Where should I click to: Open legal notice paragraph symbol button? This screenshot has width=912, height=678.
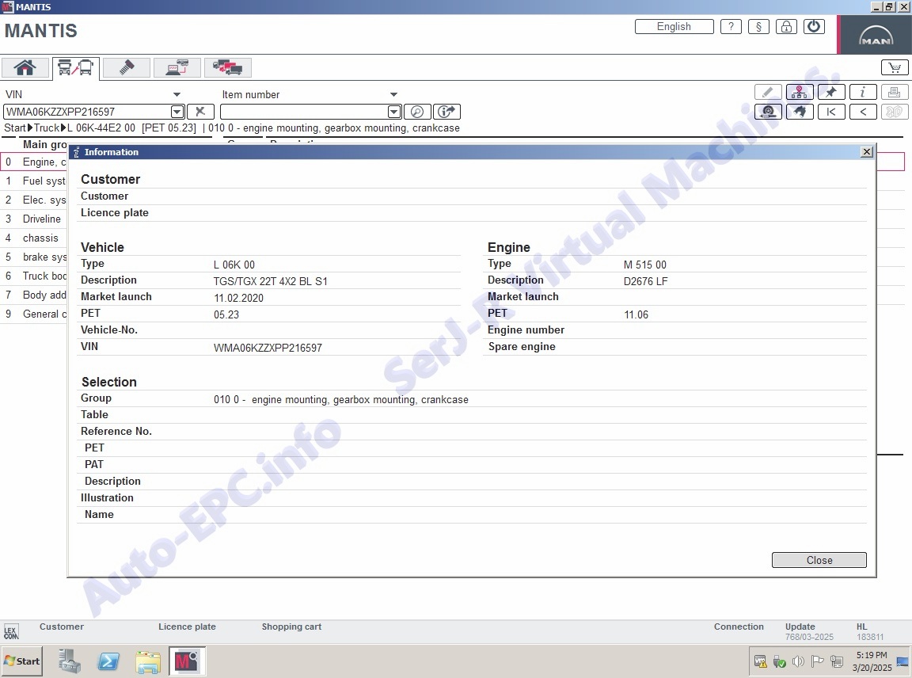pyautogui.click(x=758, y=27)
